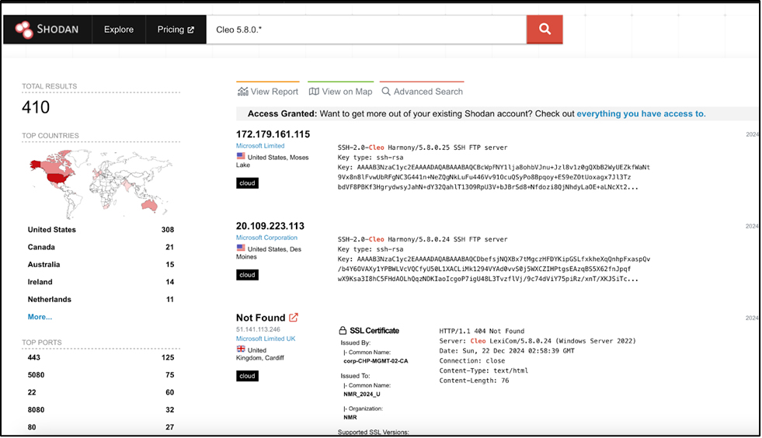
Task: Filter by port 22
Action: point(101,392)
